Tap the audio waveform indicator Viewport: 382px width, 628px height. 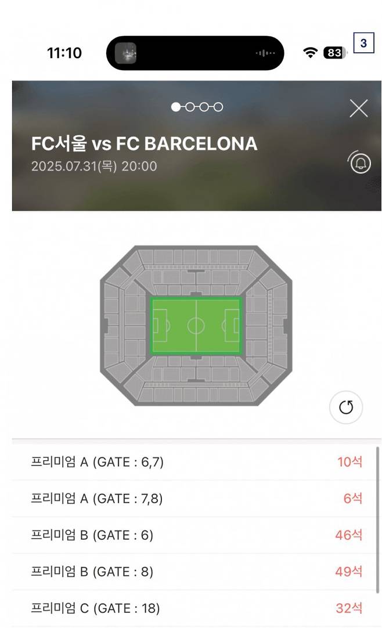[x=265, y=53]
